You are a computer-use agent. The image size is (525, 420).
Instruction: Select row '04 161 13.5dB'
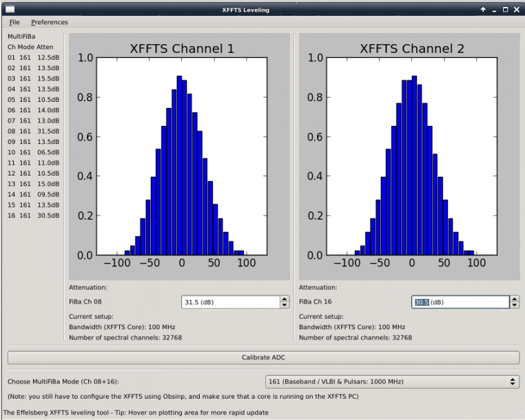tap(34, 89)
